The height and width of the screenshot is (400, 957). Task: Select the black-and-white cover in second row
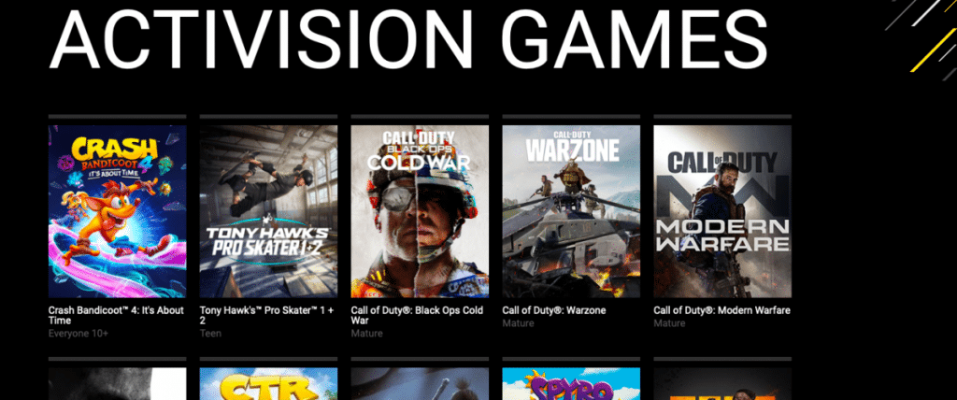(x=117, y=383)
